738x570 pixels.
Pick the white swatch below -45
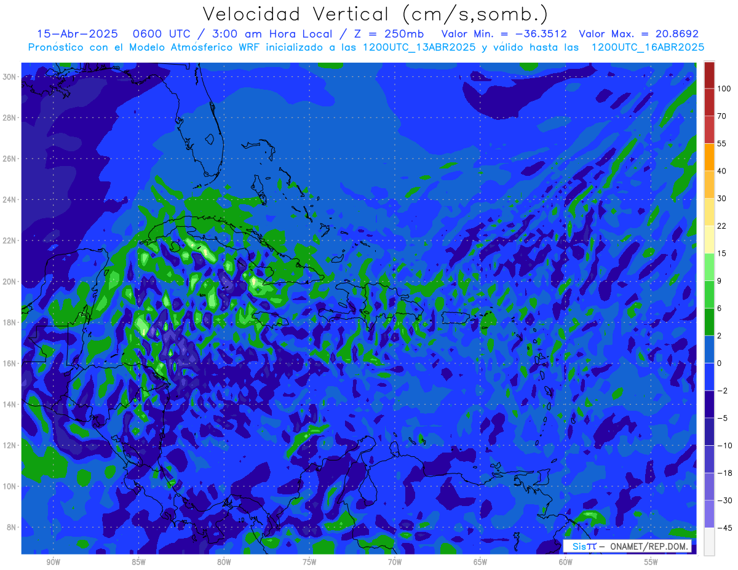pos(709,541)
